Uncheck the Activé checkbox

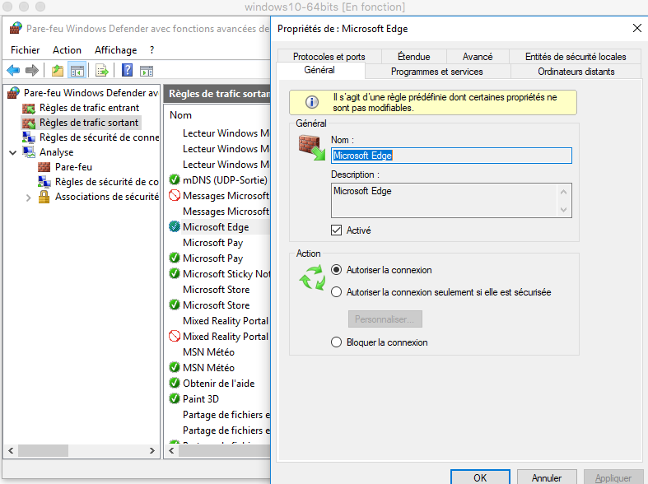[x=337, y=230]
